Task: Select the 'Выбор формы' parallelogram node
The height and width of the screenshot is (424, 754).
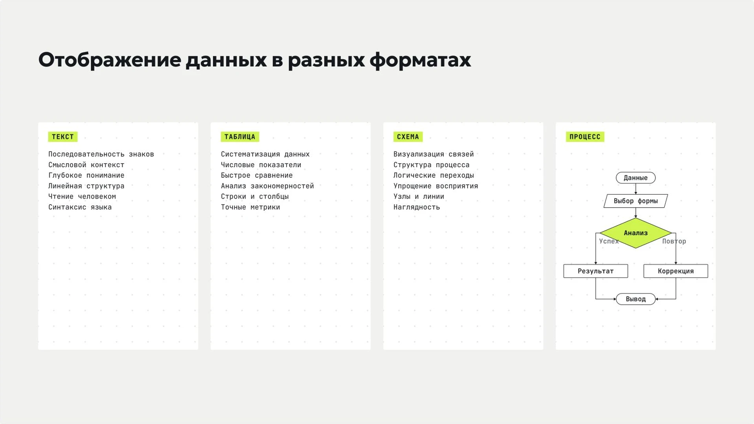Action: [635, 201]
